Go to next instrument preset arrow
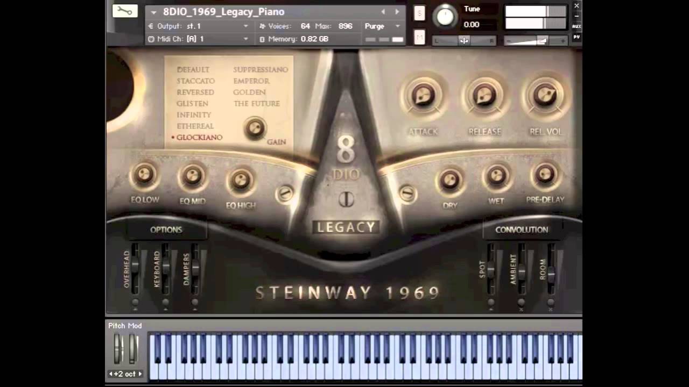 pyautogui.click(x=397, y=12)
